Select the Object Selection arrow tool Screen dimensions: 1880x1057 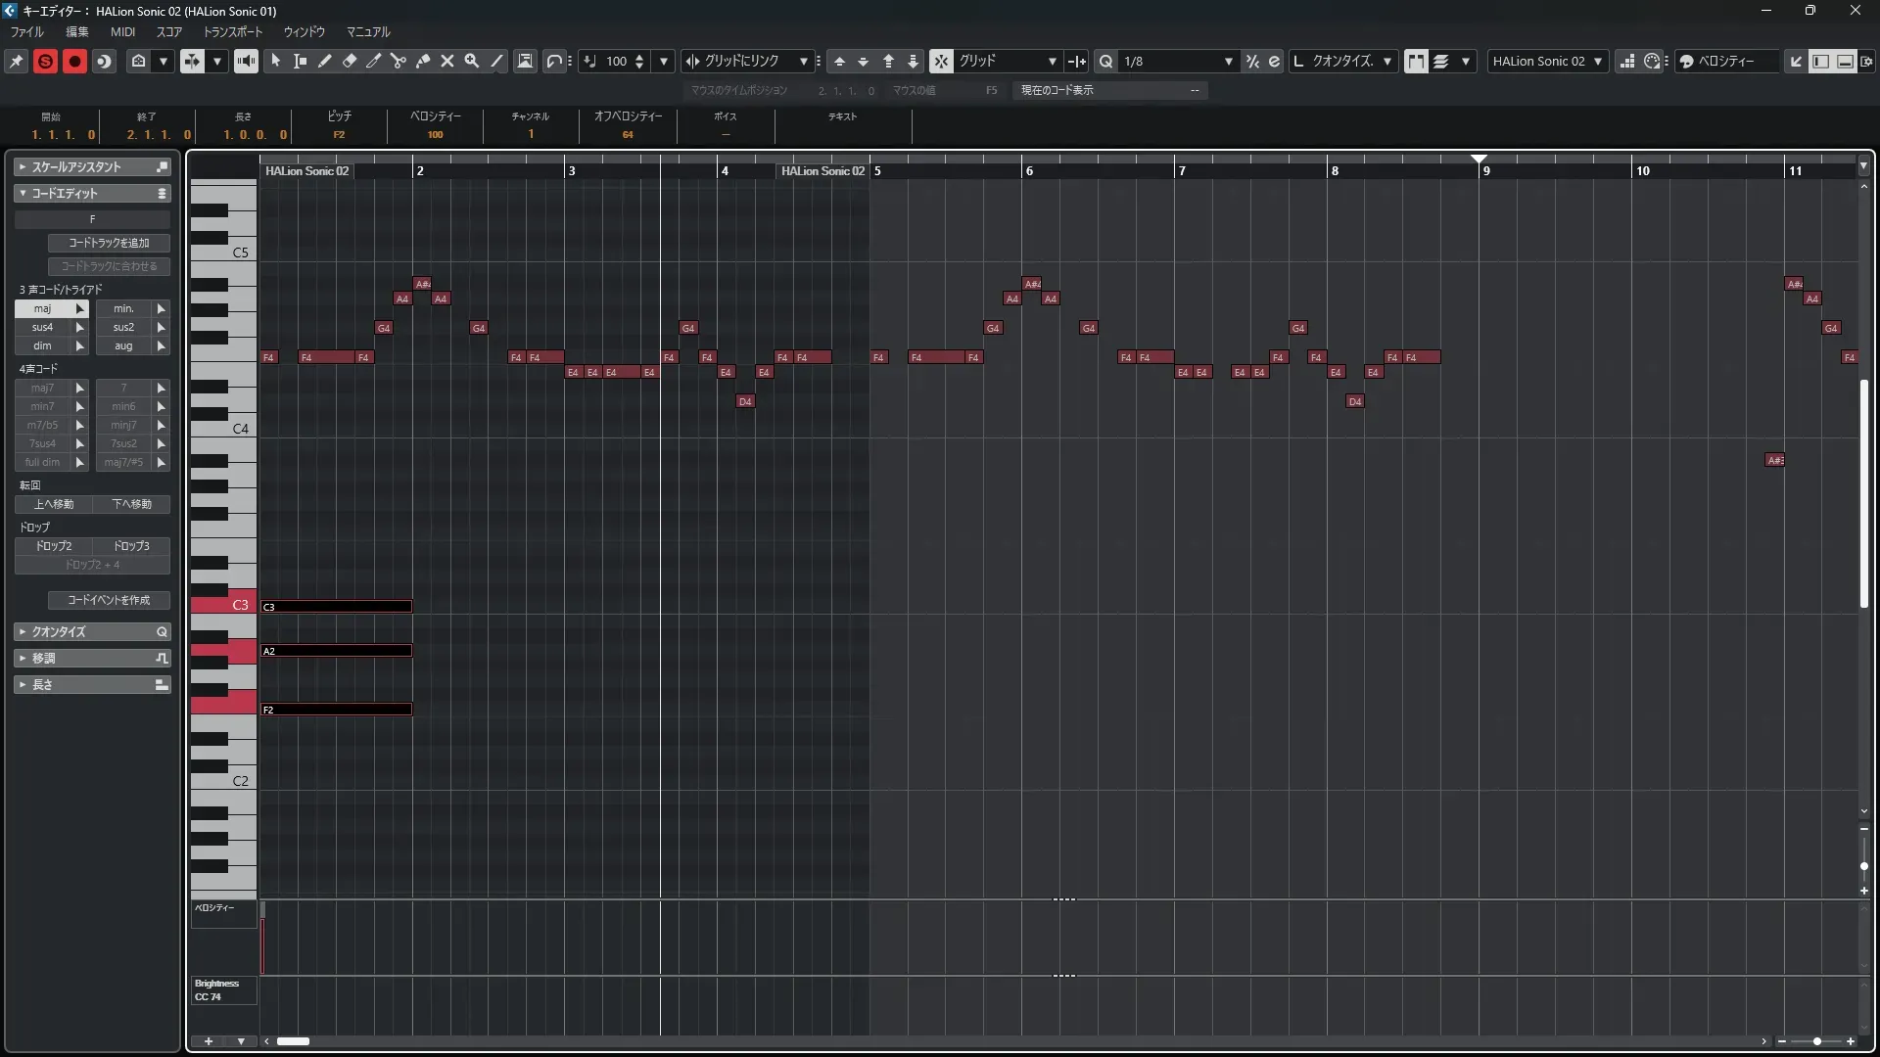[276, 61]
